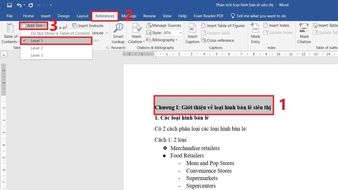
Task: Click list item "Supermarkets"
Action: [202, 178]
